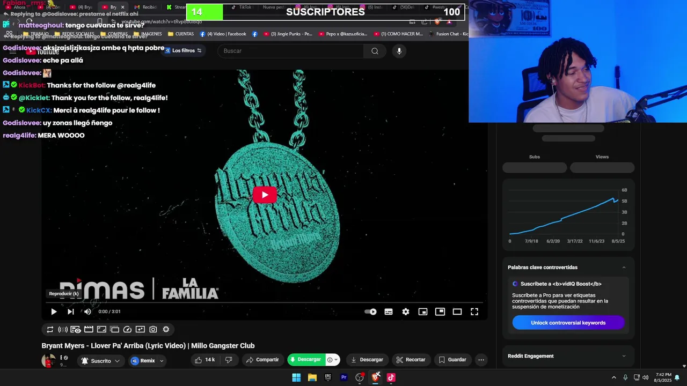This screenshot has width=687, height=386.
Task: Click the video progress bar
Action: click(265, 302)
